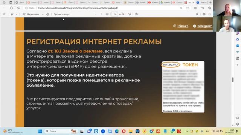This screenshot has height=135, width=241.
Task: Click the page number field showing 15
Action: click(x=114, y=14)
